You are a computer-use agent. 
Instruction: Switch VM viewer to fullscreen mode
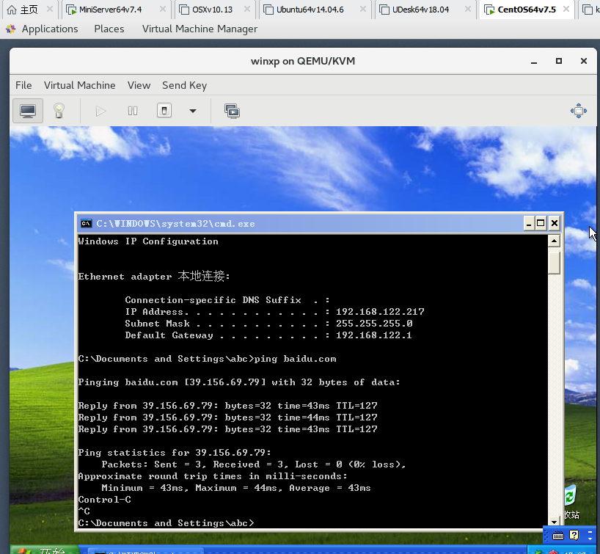(578, 111)
